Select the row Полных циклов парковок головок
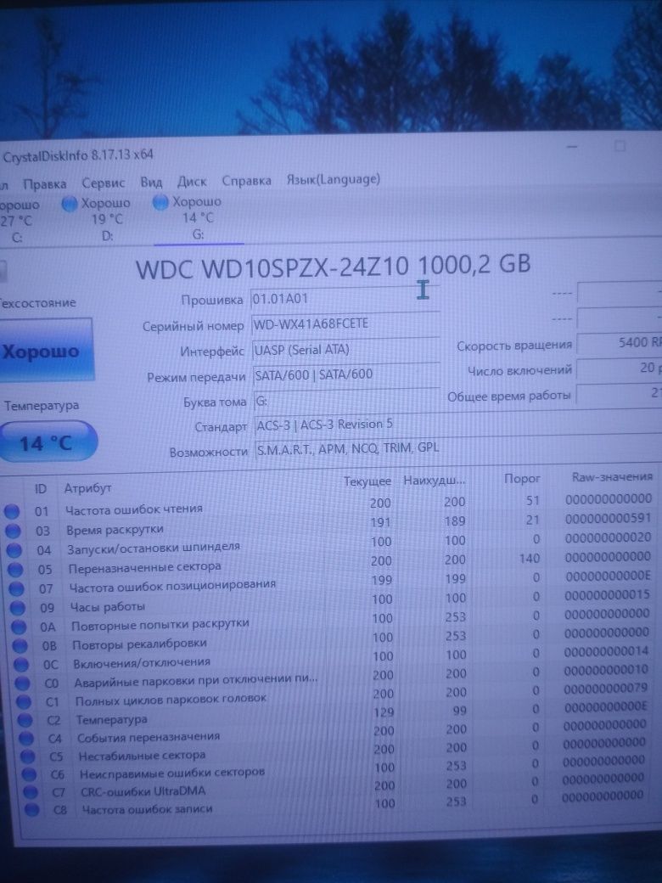This screenshot has height=883, width=662. point(334,695)
